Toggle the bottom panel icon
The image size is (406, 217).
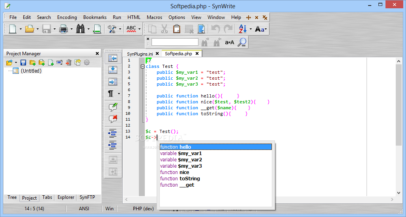[x=113, y=70]
